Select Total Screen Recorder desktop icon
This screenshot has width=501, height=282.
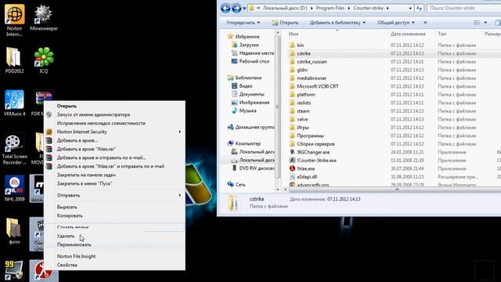click(14, 149)
